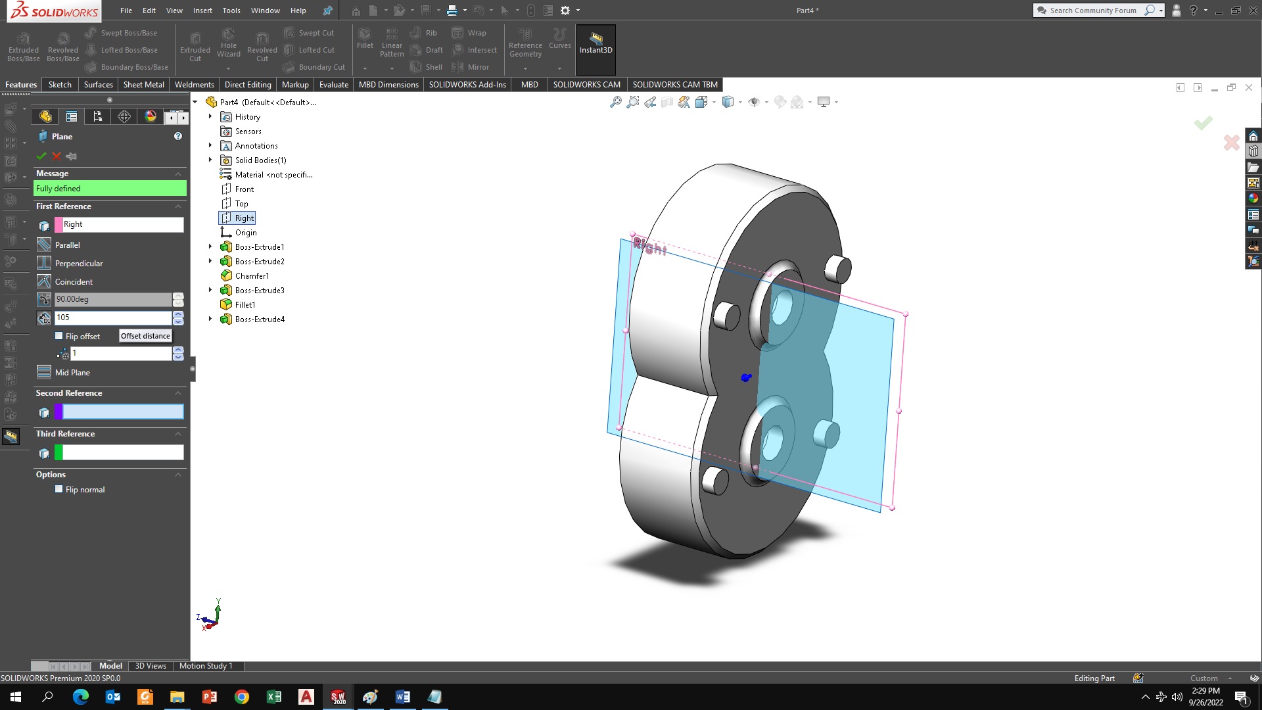Select the Parallel constraint icon
The image size is (1262, 710).
tap(44, 245)
